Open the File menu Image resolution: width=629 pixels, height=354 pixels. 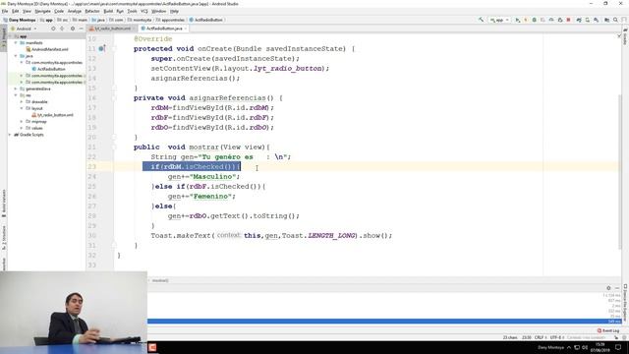(5, 11)
